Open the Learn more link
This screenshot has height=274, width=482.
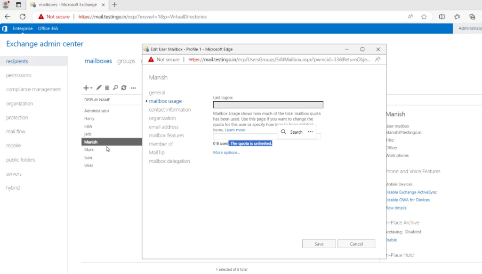tap(234, 129)
